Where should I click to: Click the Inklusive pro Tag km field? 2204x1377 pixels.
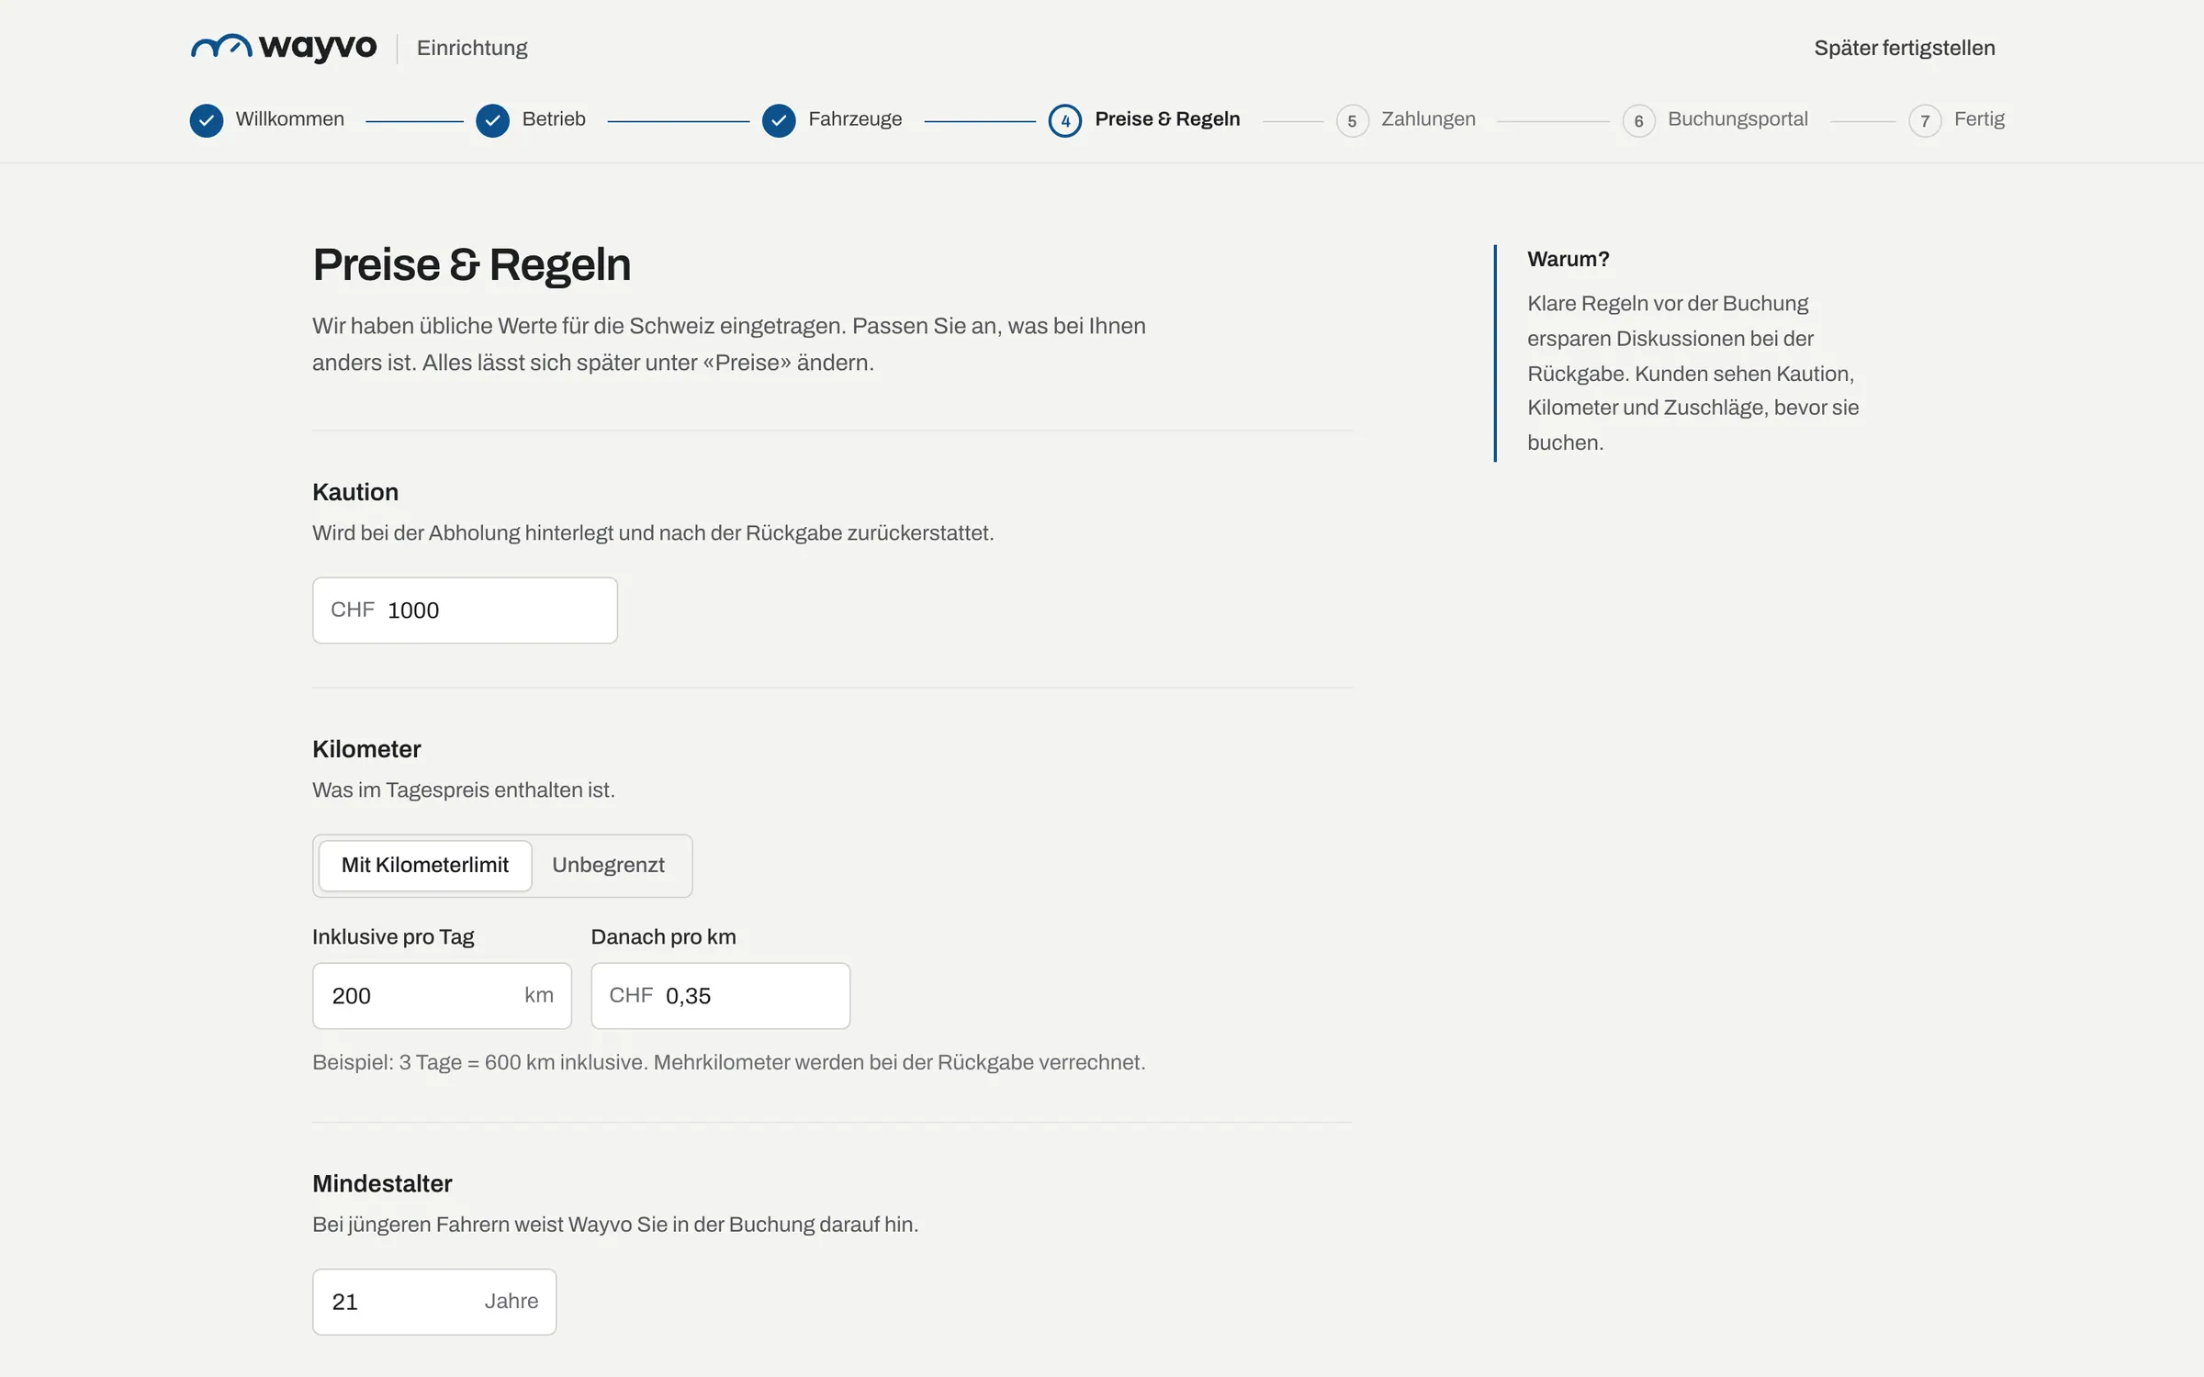click(x=442, y=996)
